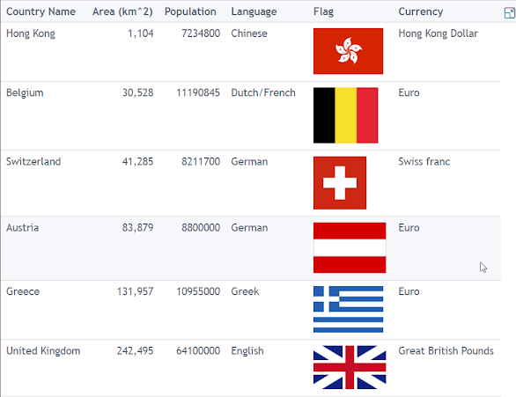Select the Hong Kong country name cell
Image resolution: width=516 pixels, height=397 pixels.
pyautogui.click(x=31, y=33)
